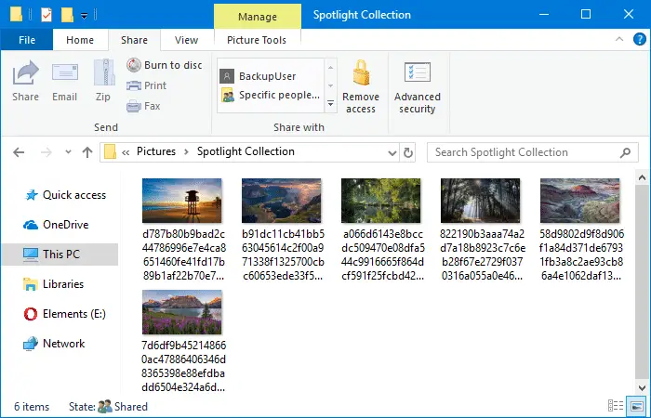The width and height of the screenshot is (651, 418).
Task: Choose Specific people... option
Action: tap(271, 95)
